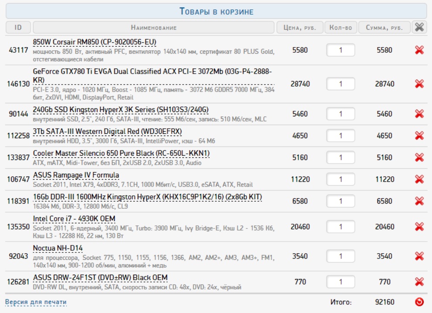Select ID value 135350

[18, 227]
